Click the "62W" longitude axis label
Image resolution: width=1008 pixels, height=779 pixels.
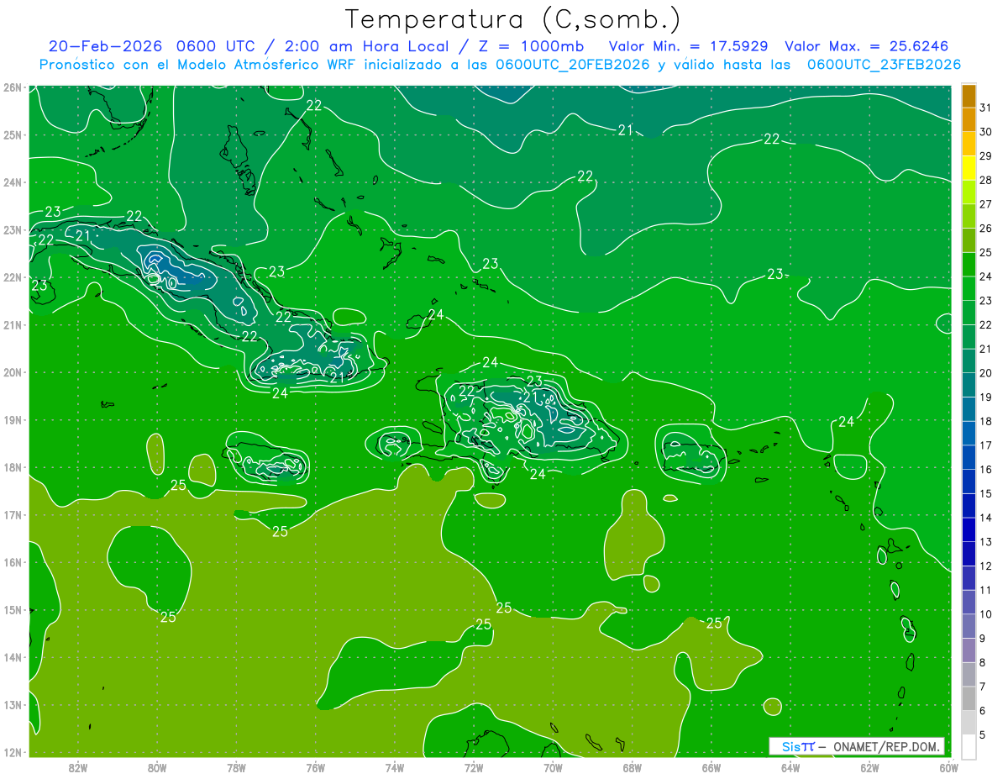(869, 767)
